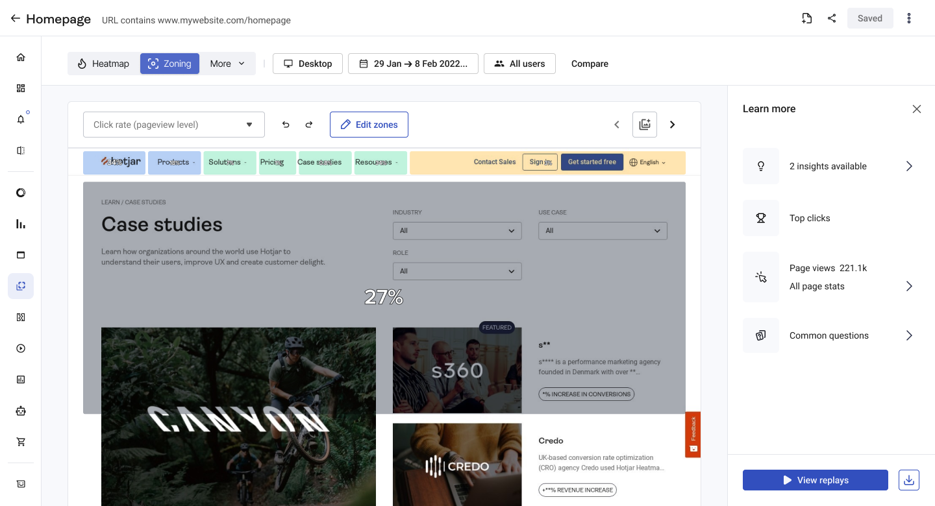The height and width of the screenshot is (506, 935).
Task: Select the highlighted zoning icon in sidebar
Action: click(21, 286)
